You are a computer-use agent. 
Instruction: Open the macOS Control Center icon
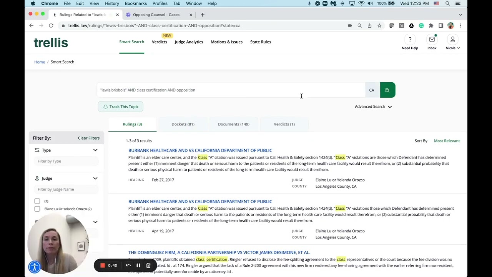(x=457, y=3)
